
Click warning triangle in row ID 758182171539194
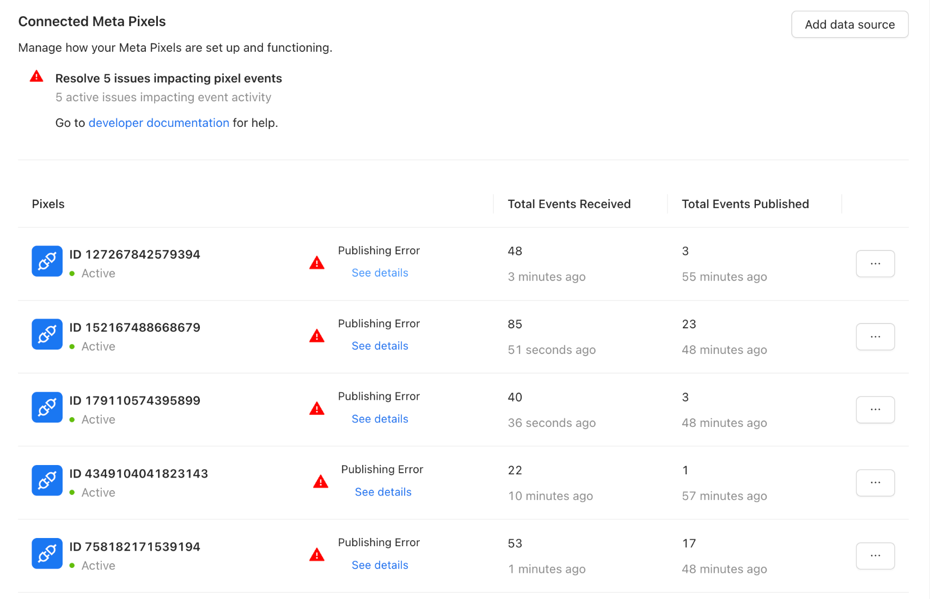(317, 555)
